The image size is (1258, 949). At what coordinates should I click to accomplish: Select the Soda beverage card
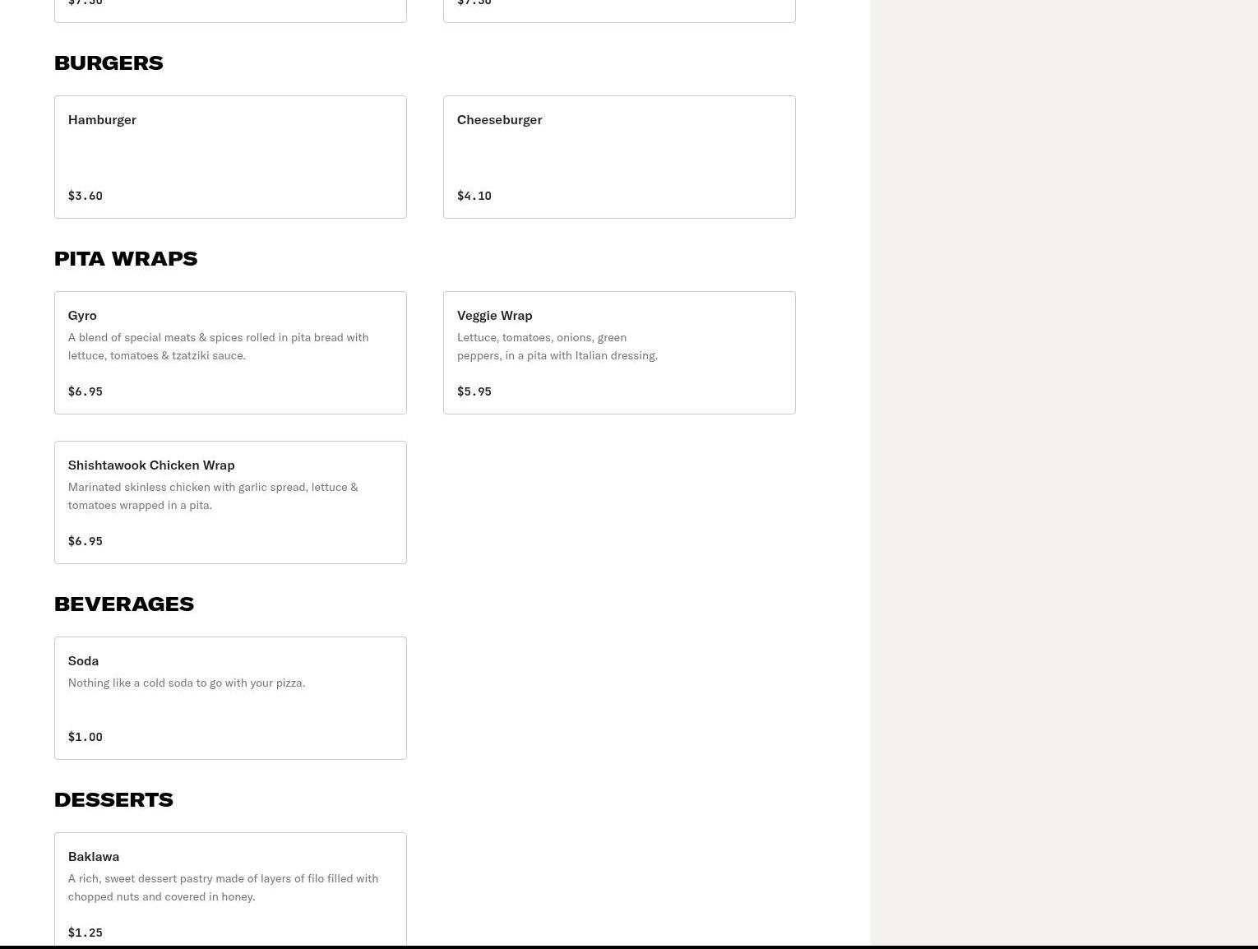click(230, 698)
